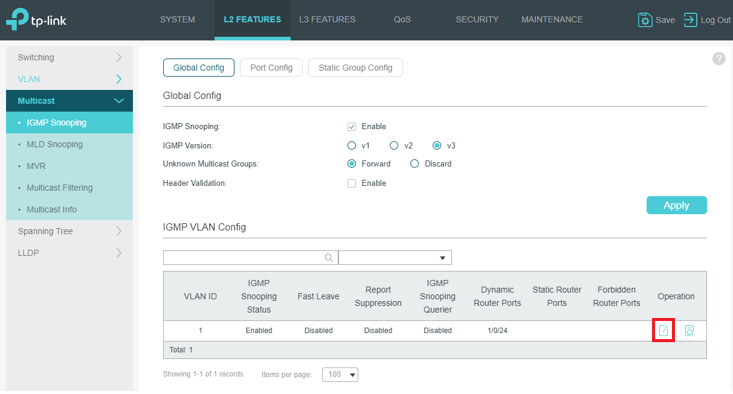Click the Forbidden Router Ports column header
Viewport: 733px width, 394px height.
click(617, 296)
